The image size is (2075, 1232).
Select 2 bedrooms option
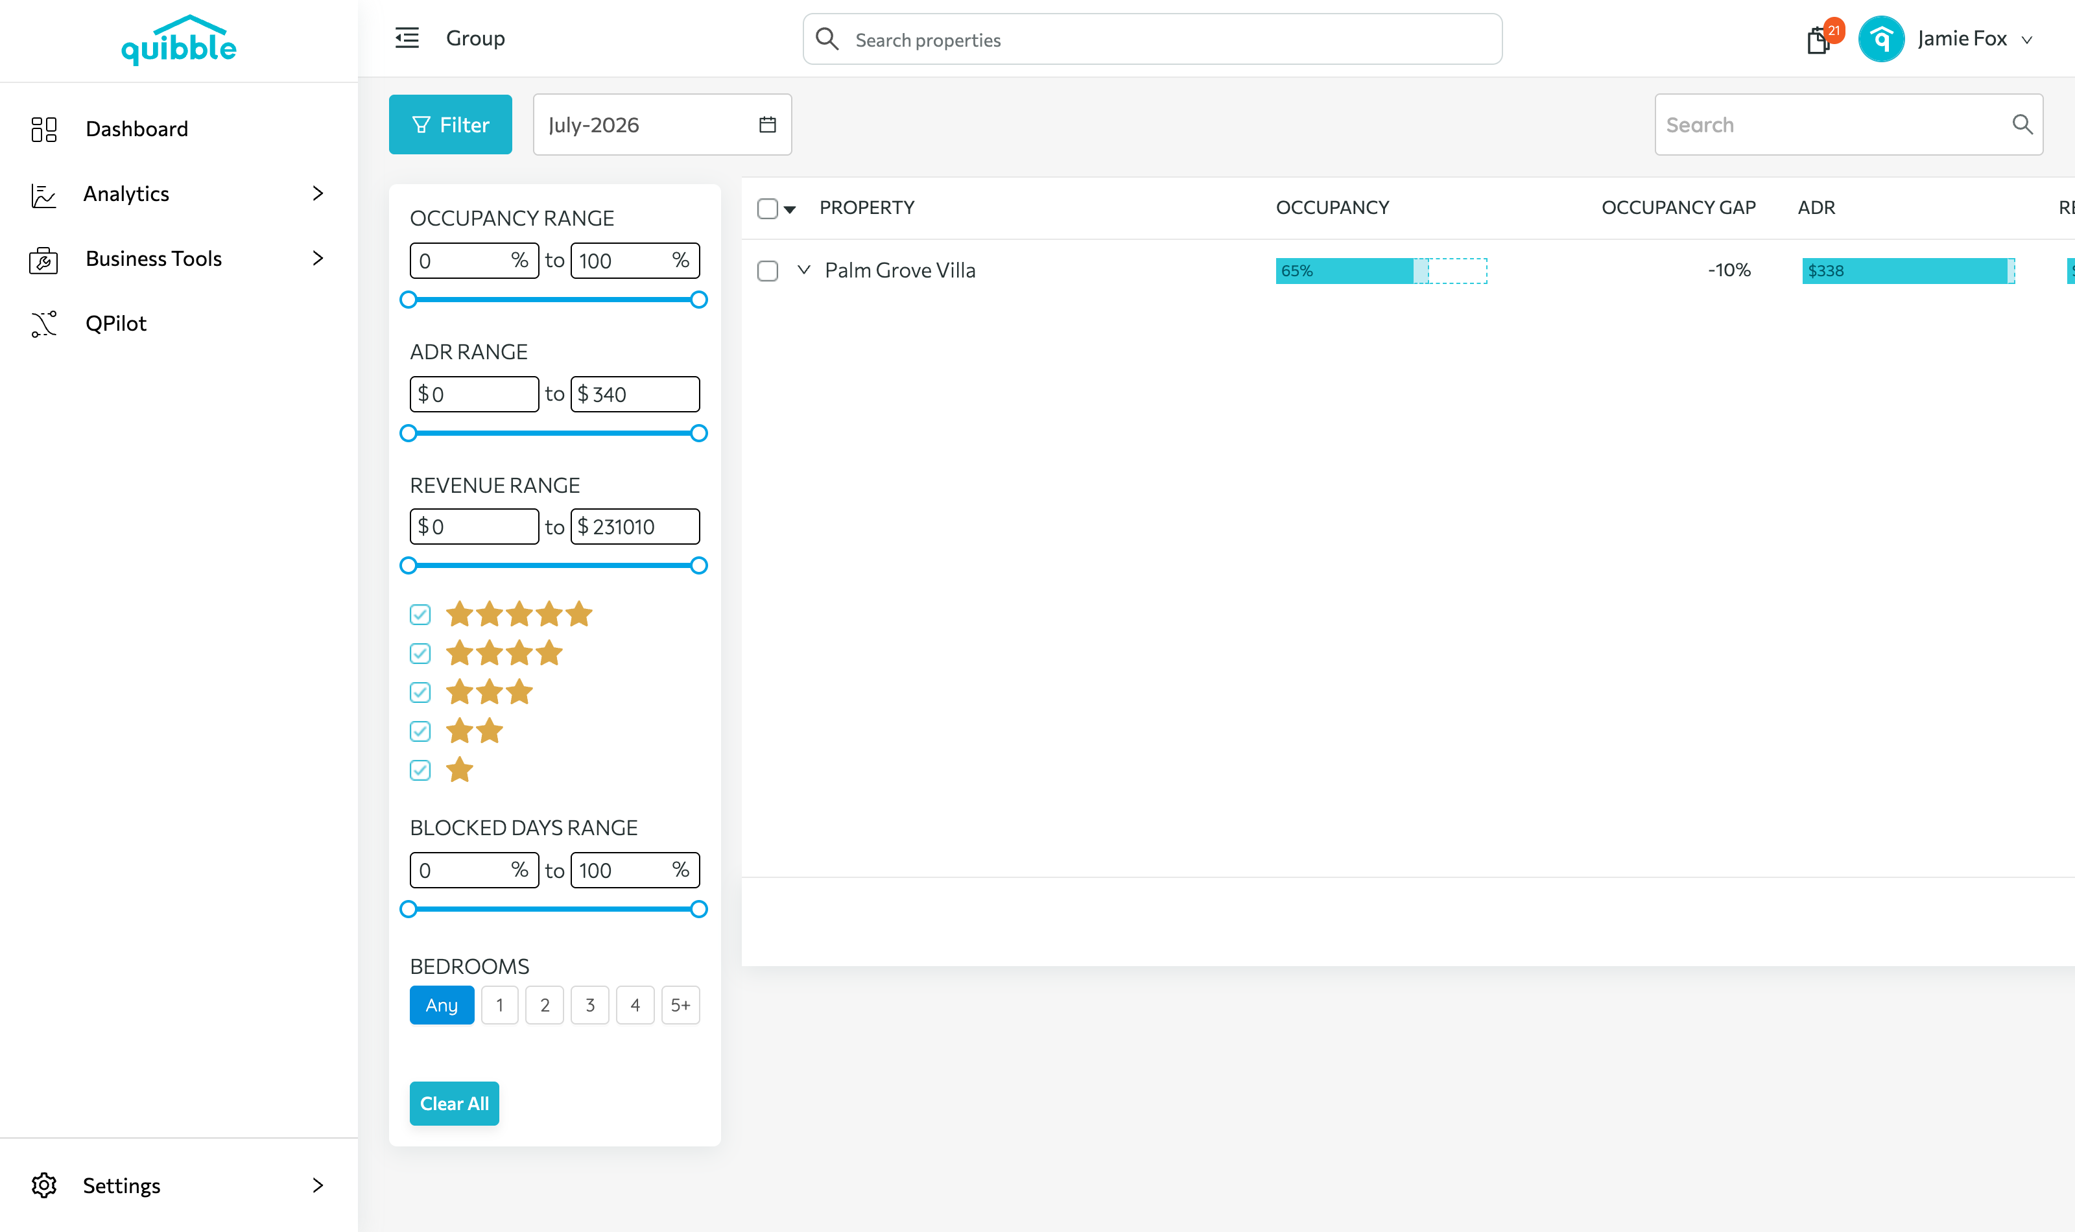coord(545,1005)
